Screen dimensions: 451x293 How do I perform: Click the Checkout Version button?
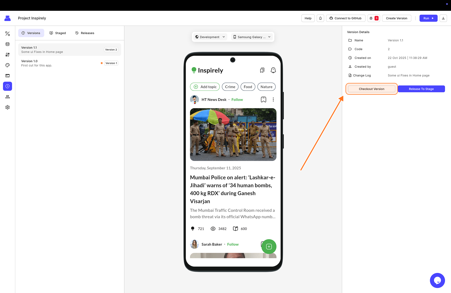point(371,89)
